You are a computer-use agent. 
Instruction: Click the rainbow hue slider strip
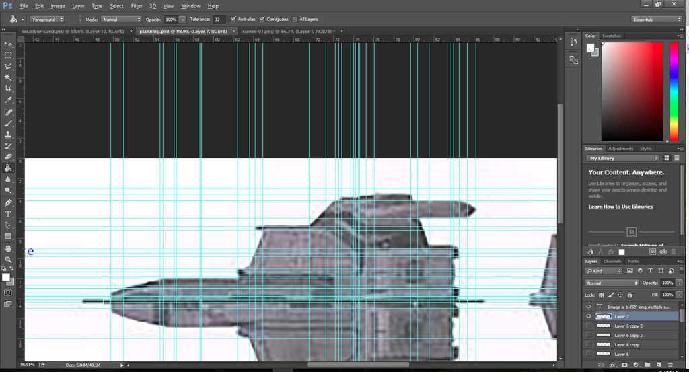click(x=674, y=91)
